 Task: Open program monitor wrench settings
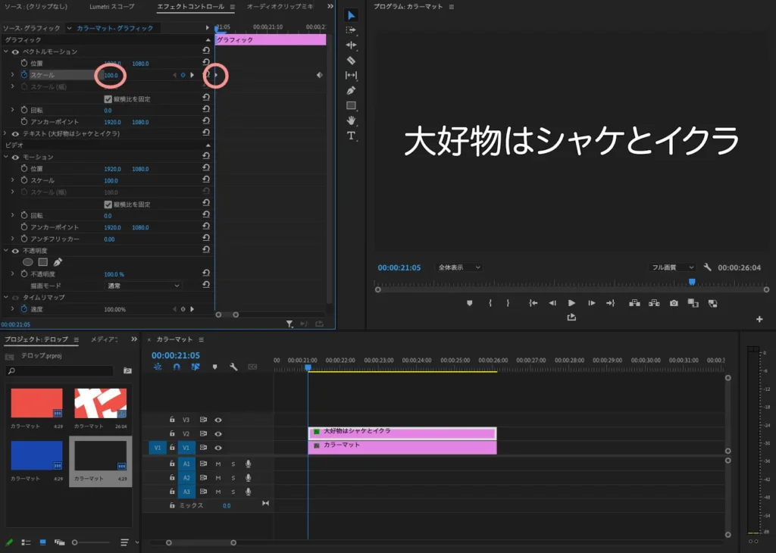[x=707, y=267]
